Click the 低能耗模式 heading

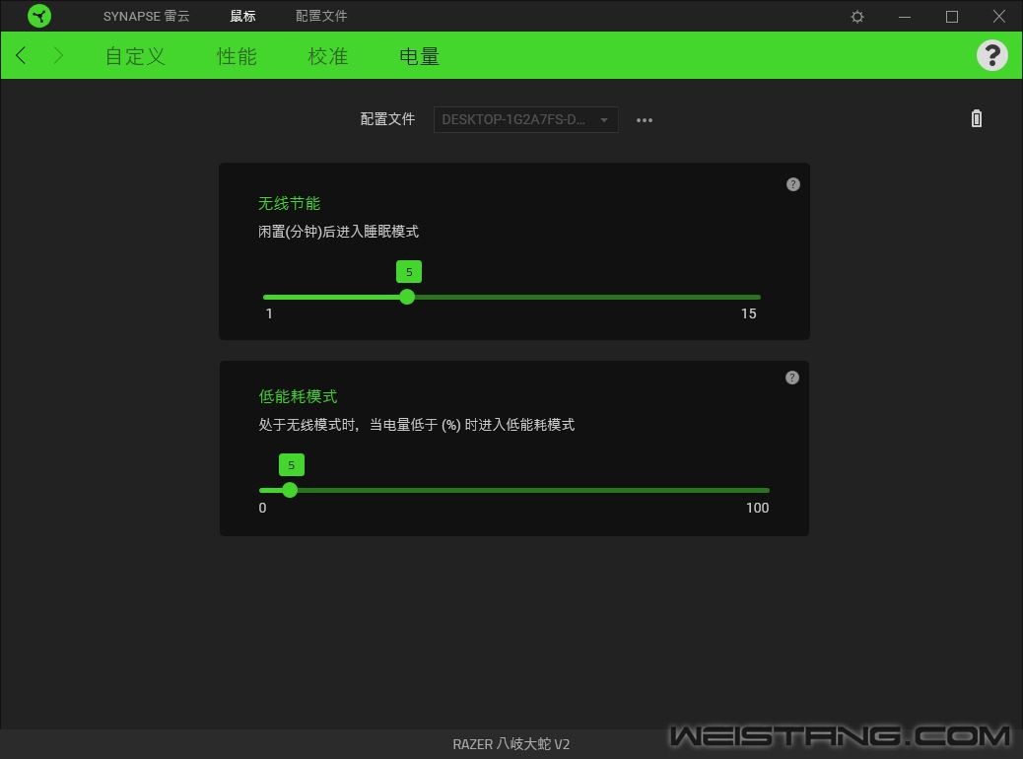298,396
